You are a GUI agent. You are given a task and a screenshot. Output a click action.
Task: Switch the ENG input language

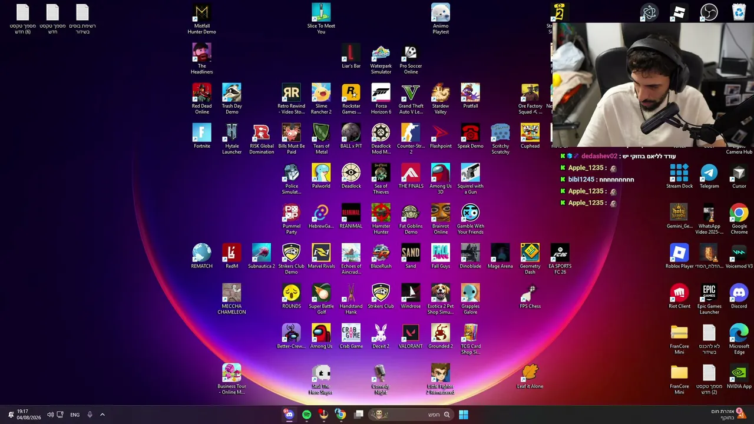pyautogui.click(x=75, y=415)
